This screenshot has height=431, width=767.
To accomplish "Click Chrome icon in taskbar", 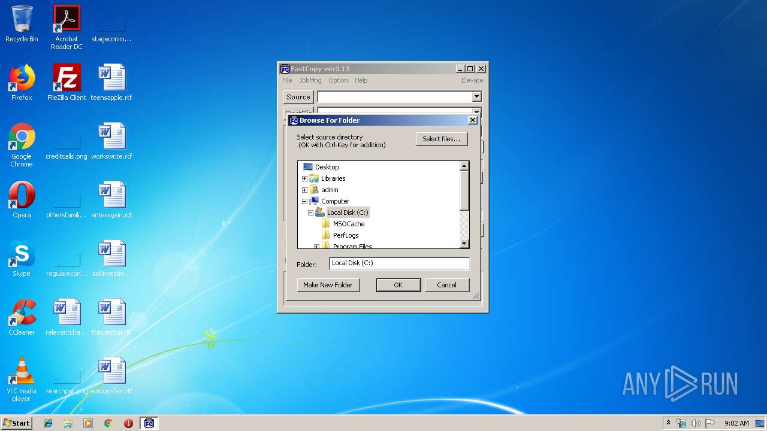I will tap(108, 423).
